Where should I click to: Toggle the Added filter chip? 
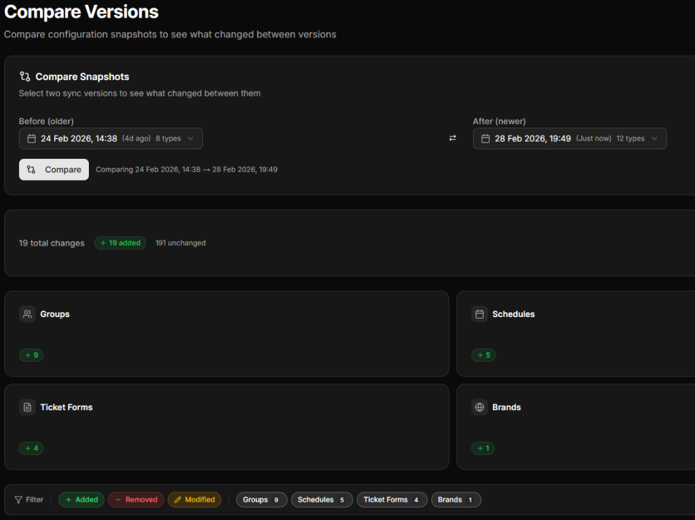81,500
